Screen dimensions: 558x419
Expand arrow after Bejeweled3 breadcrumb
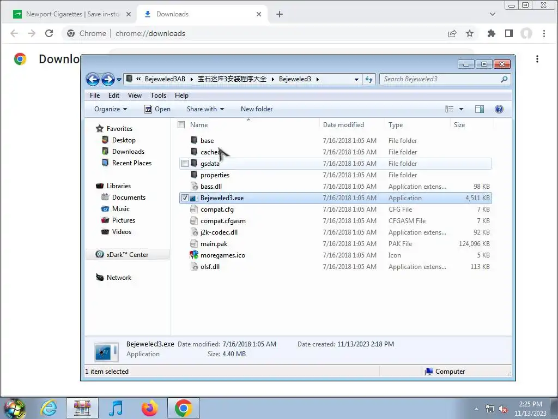coord(318,79)
